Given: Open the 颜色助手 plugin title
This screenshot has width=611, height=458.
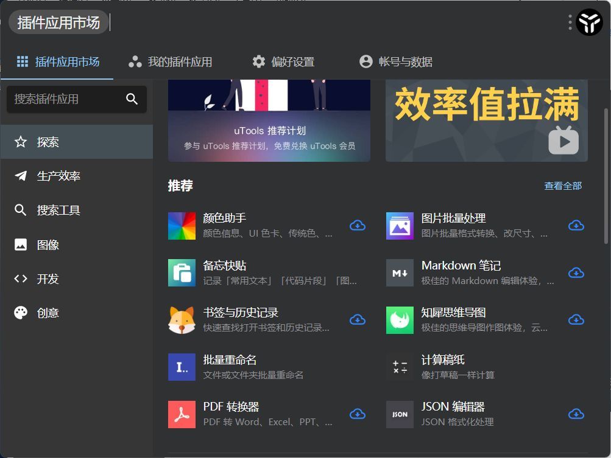Looking at the screenshot, I should [225, 218].
